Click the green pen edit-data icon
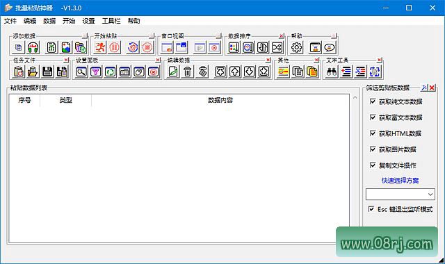The width and height of the screenshot is (445, 264). [x=173, y=72]
